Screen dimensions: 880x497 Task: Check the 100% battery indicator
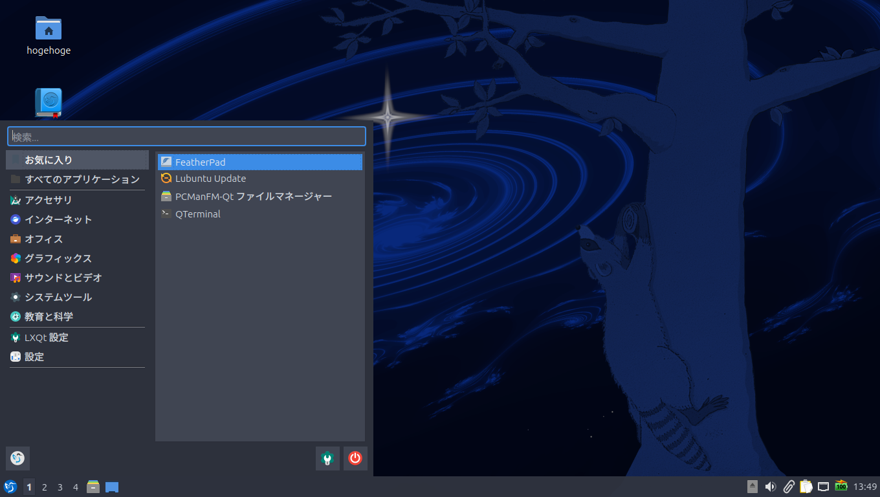click(841, 486)
